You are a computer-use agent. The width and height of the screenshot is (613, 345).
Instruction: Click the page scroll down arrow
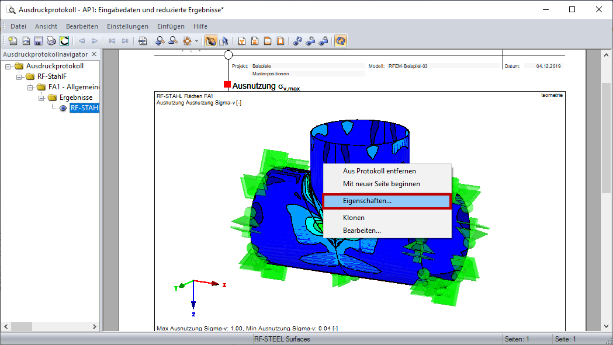pos(607,326)
